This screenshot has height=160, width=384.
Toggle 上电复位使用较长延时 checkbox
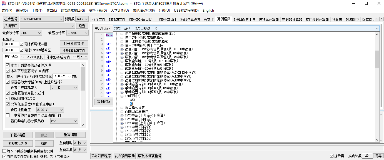[8, 93]
